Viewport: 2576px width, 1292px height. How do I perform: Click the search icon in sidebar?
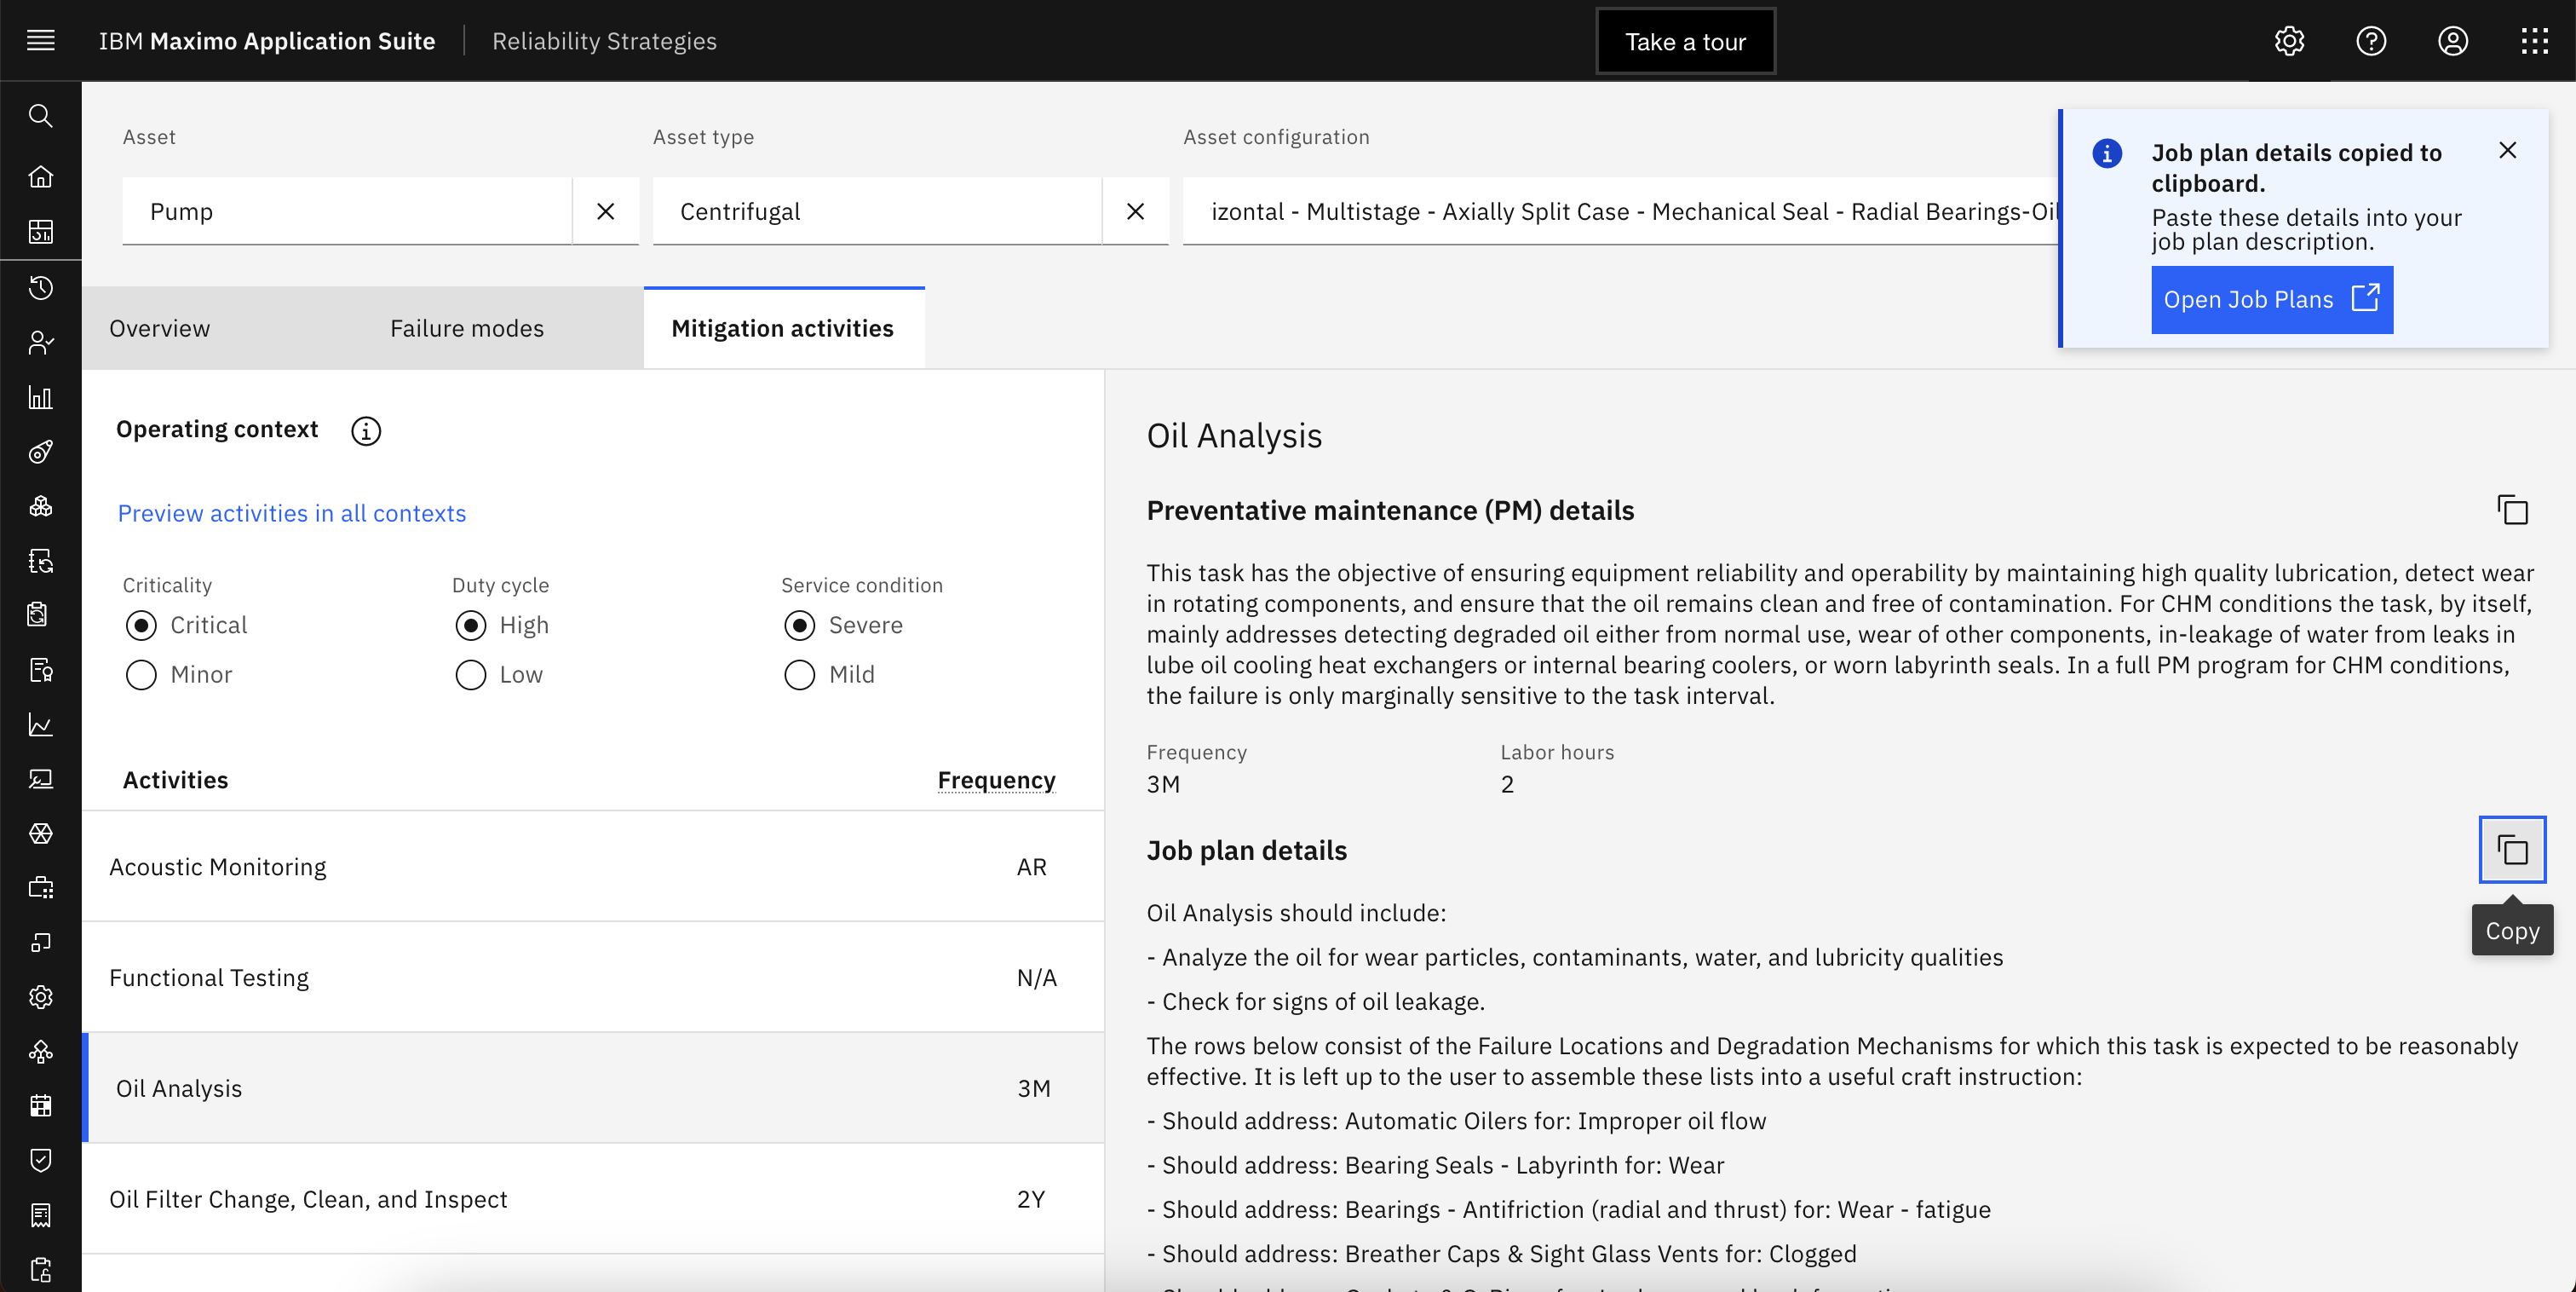(x=40, y=116)
